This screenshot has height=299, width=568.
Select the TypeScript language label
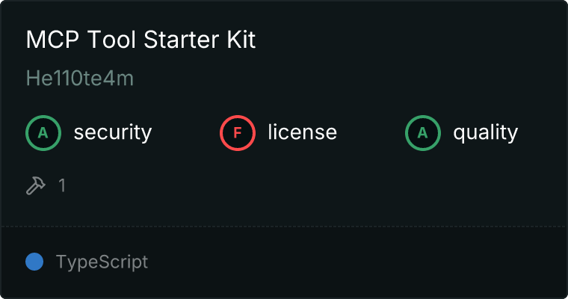(102, 262)
